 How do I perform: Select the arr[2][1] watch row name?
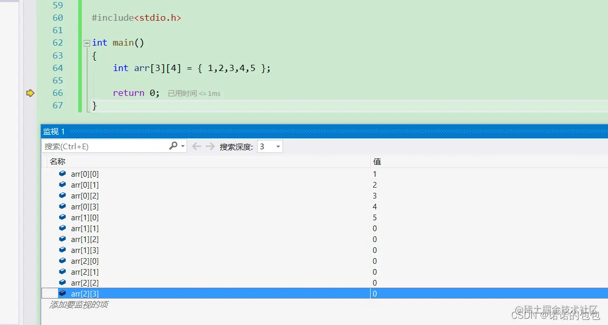tap(85, 272)
